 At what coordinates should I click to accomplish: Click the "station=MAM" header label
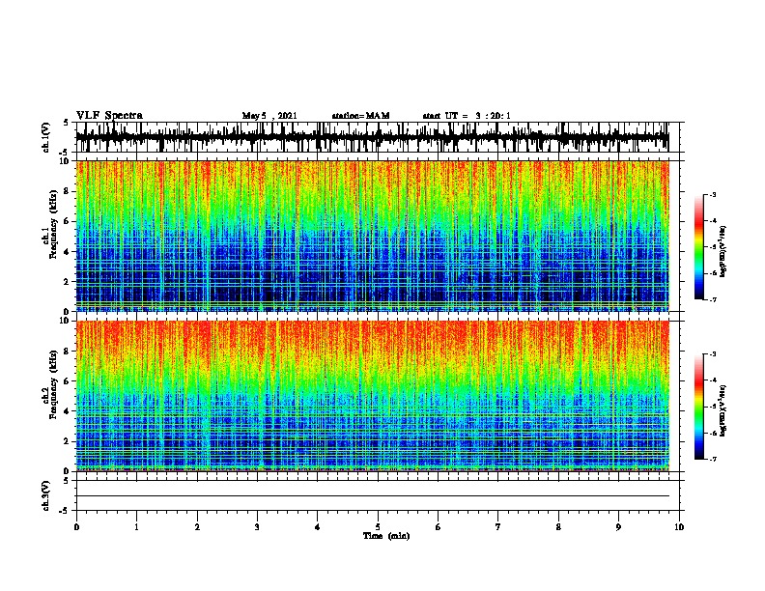pos(360,116)
